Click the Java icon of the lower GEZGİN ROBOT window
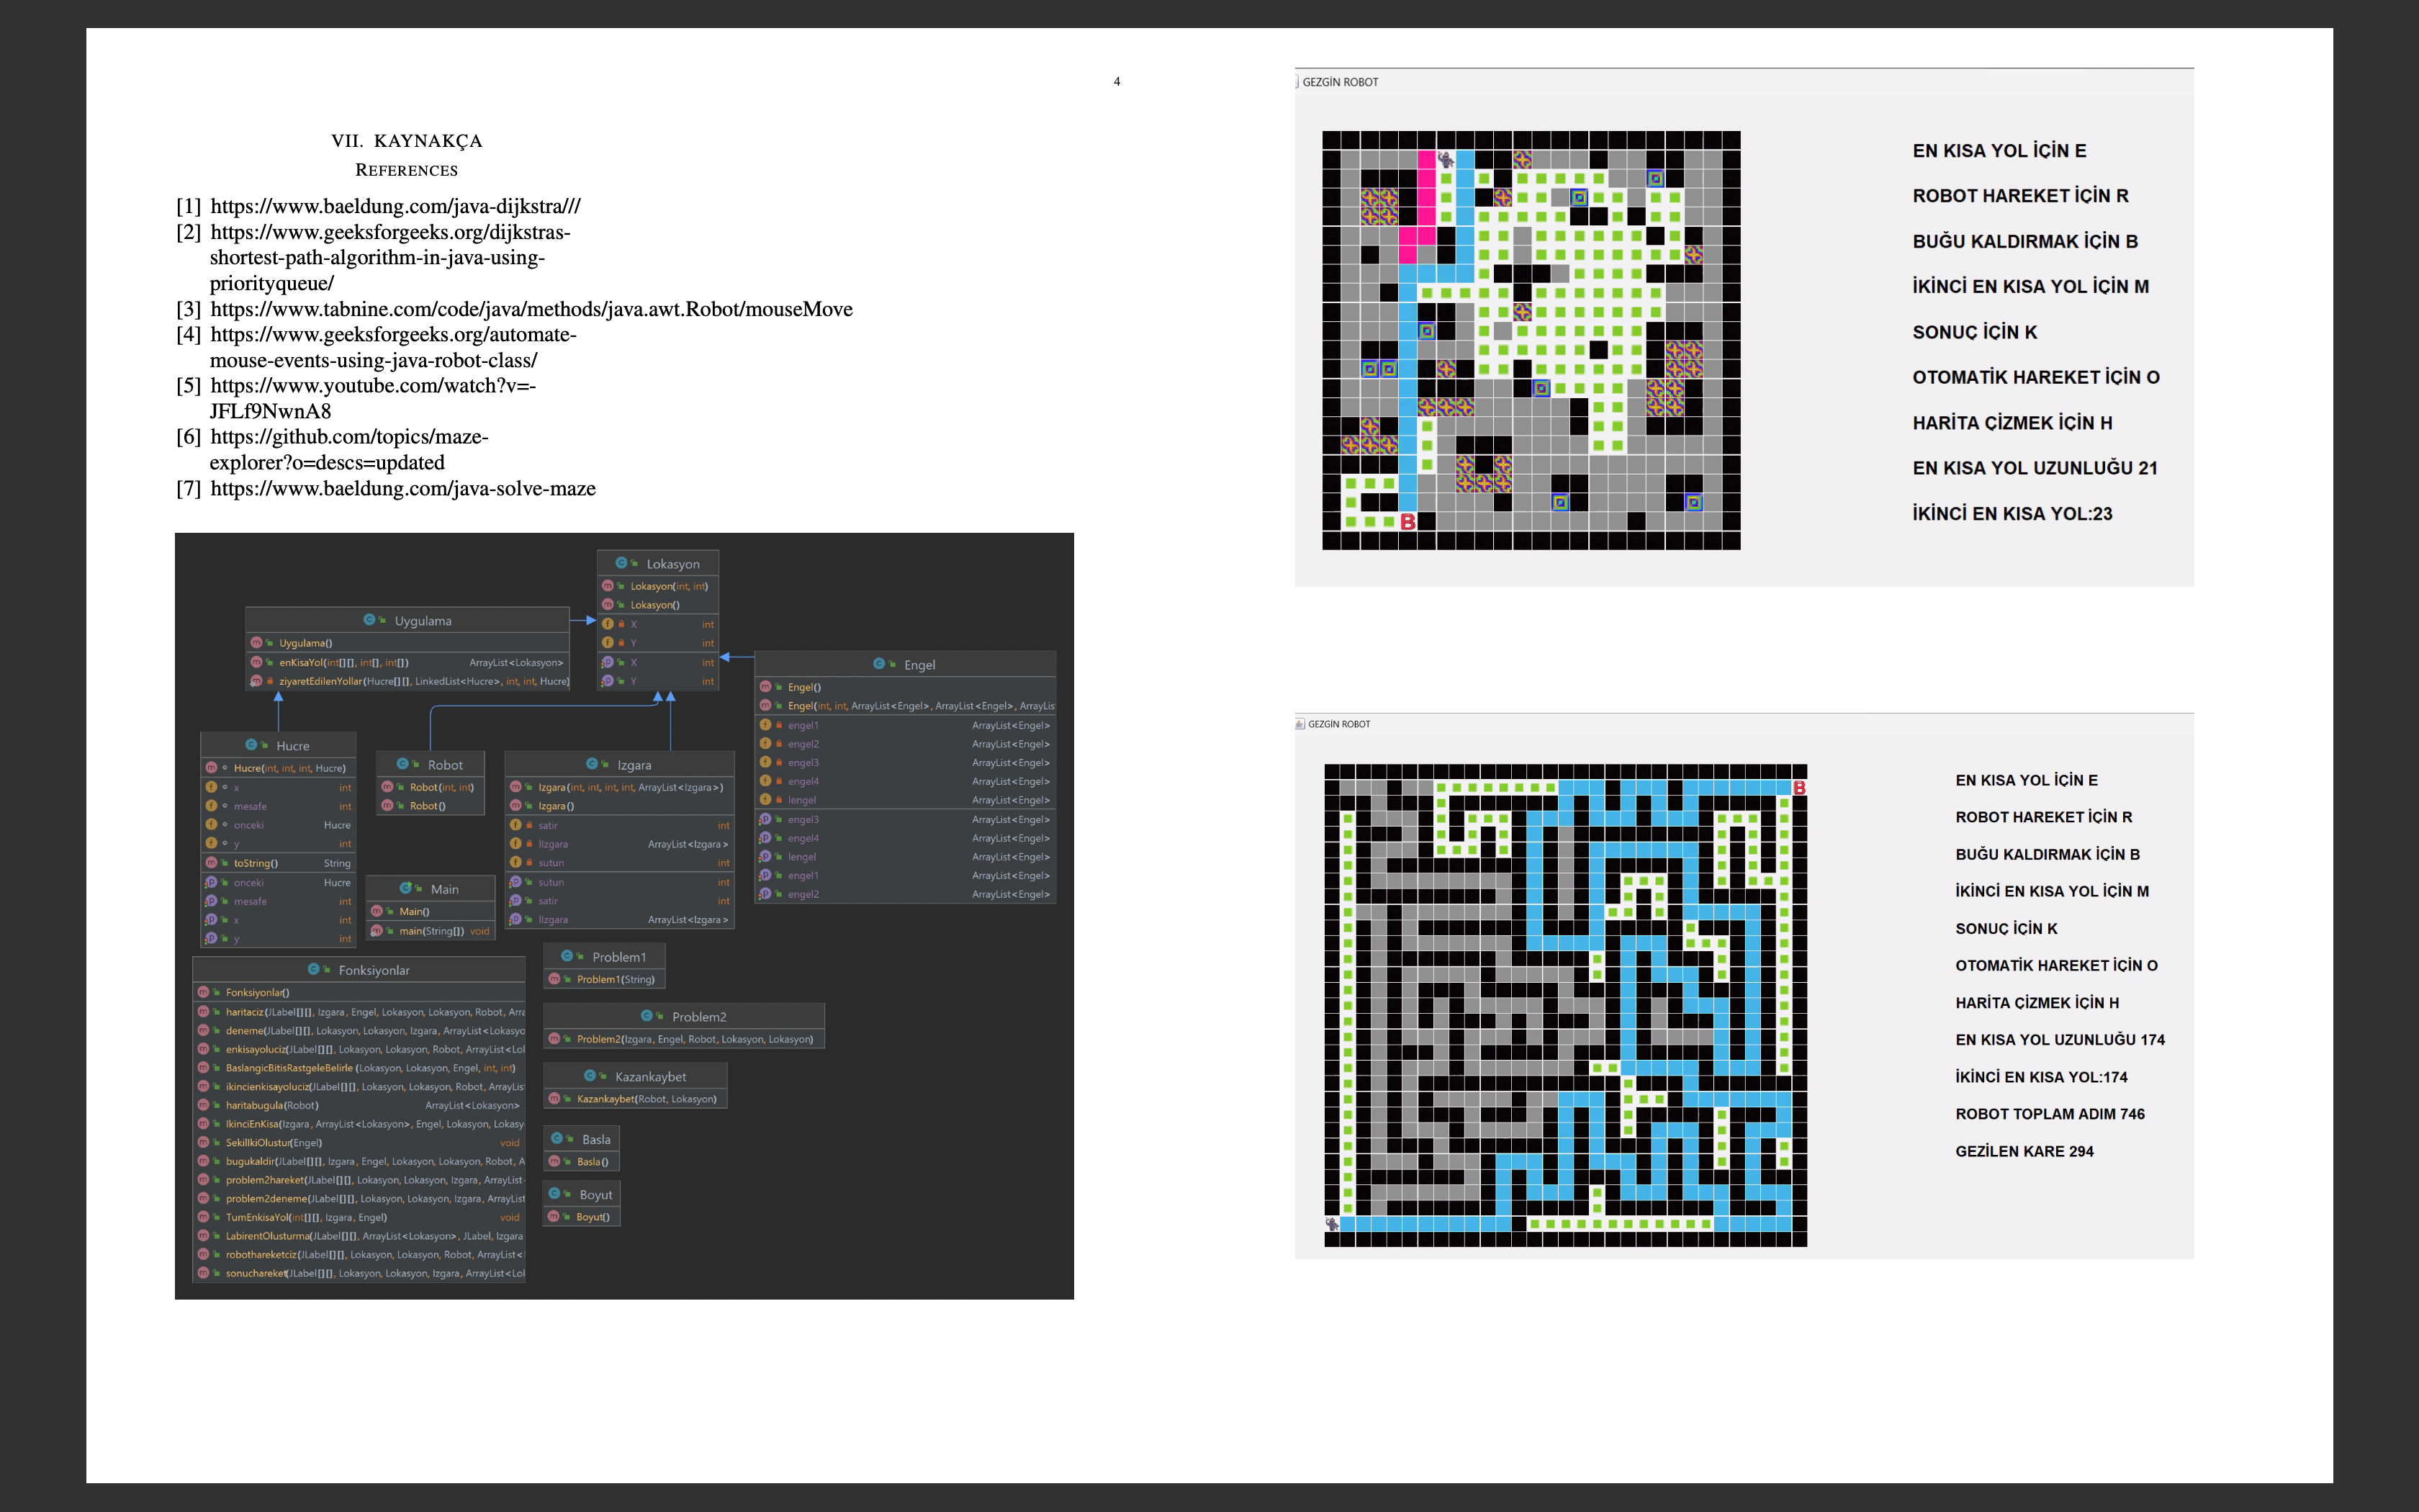This screenshot has width=2419, height=1512. point(1299,724)
